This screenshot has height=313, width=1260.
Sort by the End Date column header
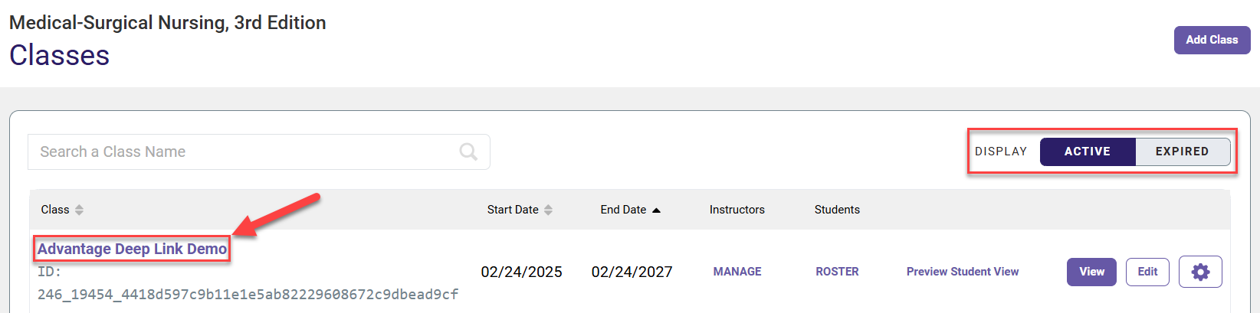pyautogui.click(x=623, y=210)
